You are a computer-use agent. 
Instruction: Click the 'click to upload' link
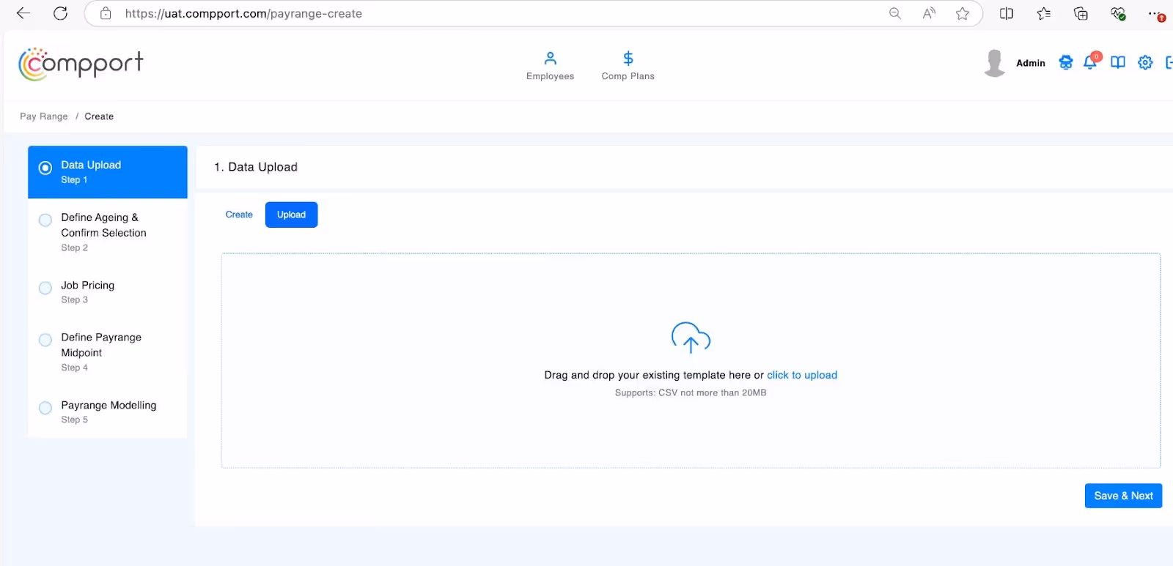point(802,375)
